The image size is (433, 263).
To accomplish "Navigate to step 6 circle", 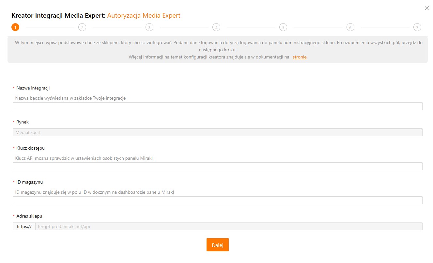I will [350, 27].
